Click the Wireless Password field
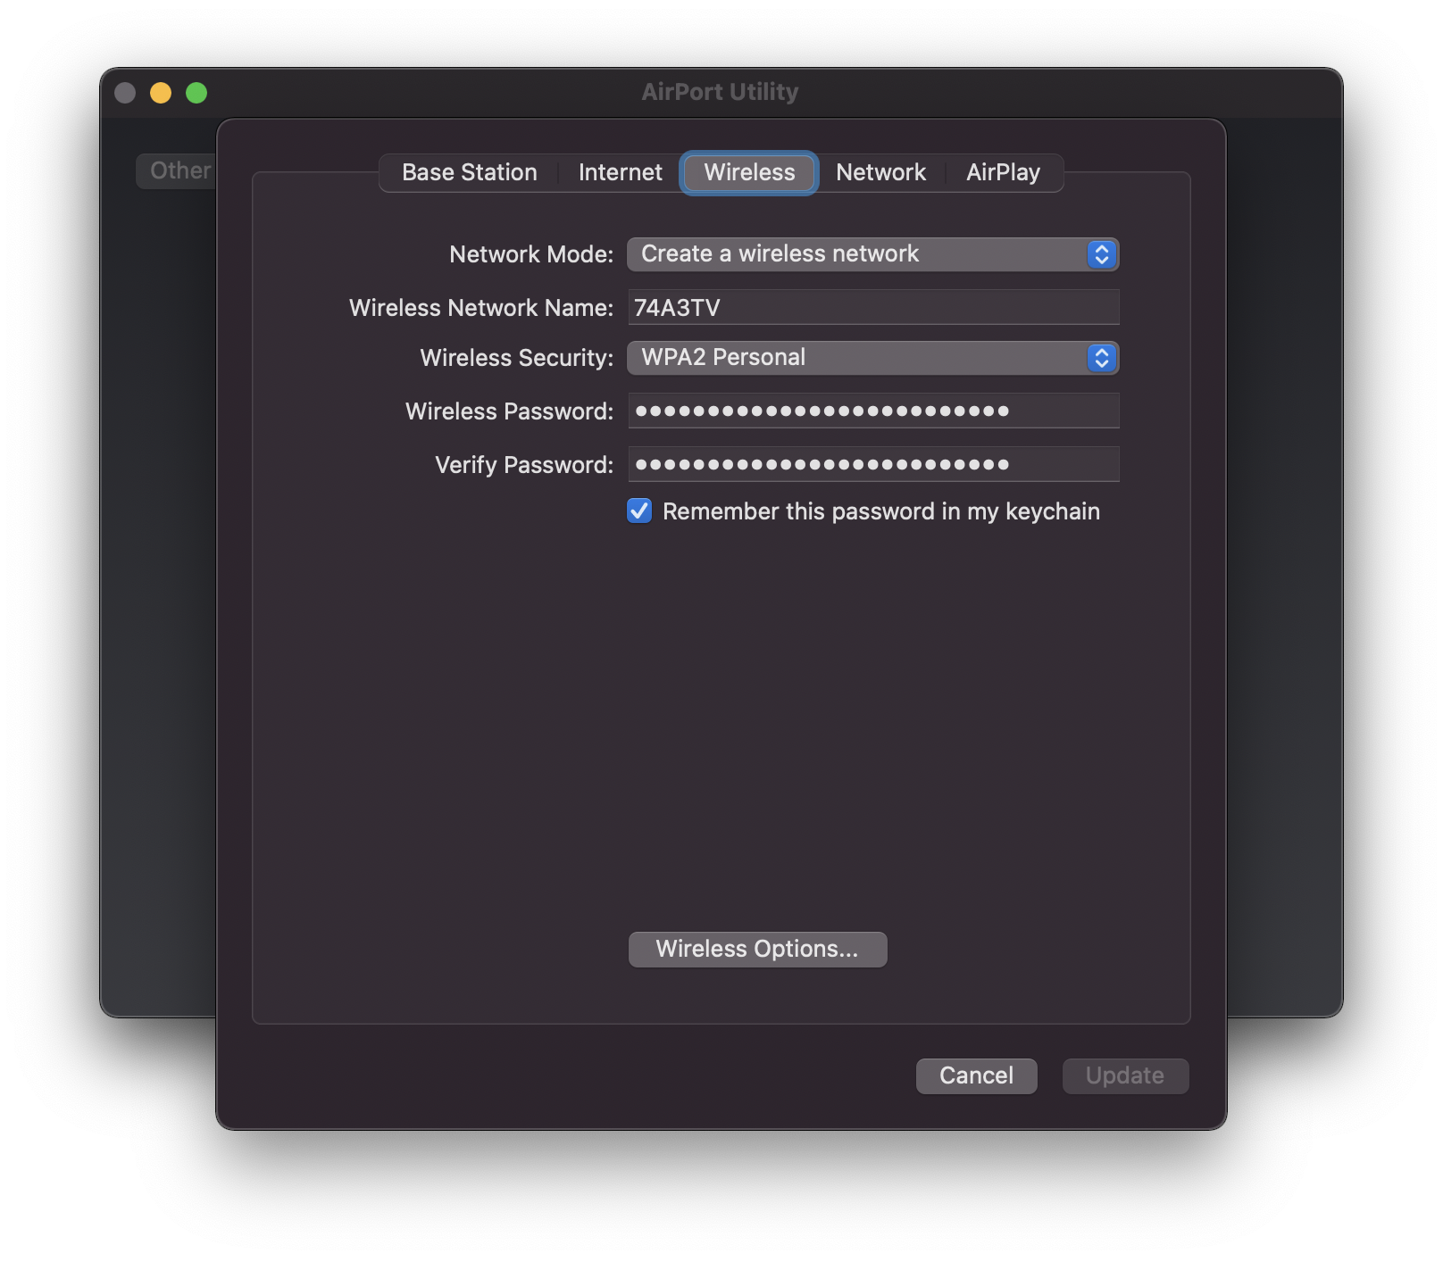The image size is (1443, 1262). [873, 411]
